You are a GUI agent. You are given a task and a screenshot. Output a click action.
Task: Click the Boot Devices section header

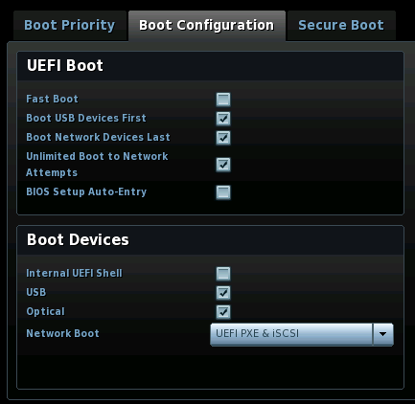78,239
